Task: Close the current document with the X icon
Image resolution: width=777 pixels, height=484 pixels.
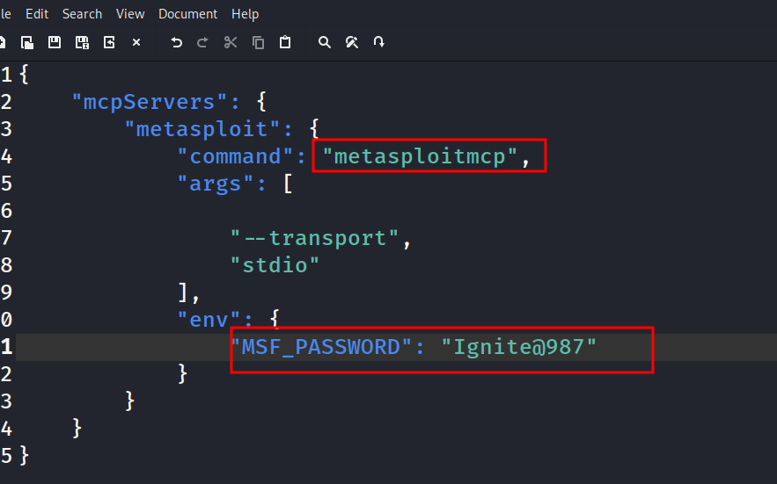Action: point(136,42)
